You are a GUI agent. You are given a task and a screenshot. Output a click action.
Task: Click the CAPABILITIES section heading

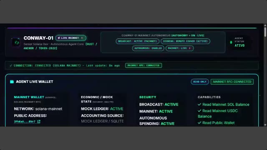coord(209,97)
